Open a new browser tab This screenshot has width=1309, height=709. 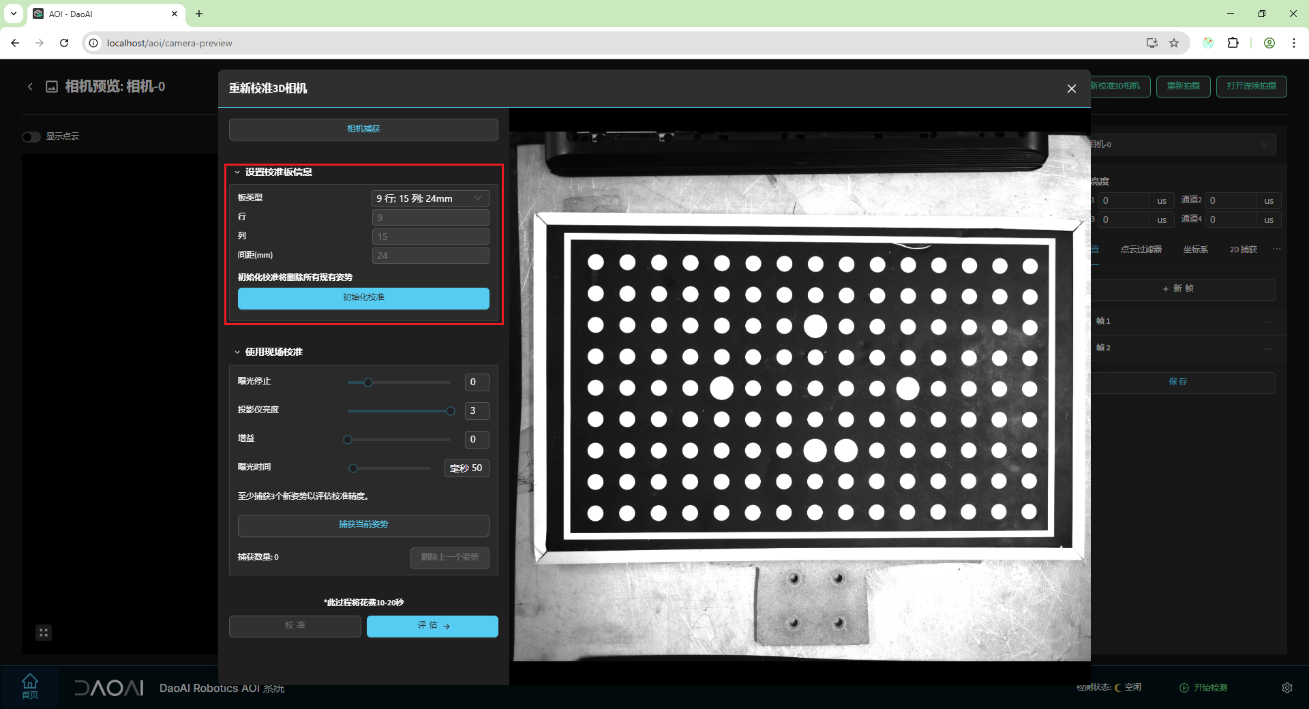pyautogui.click(x=199, y=14)
